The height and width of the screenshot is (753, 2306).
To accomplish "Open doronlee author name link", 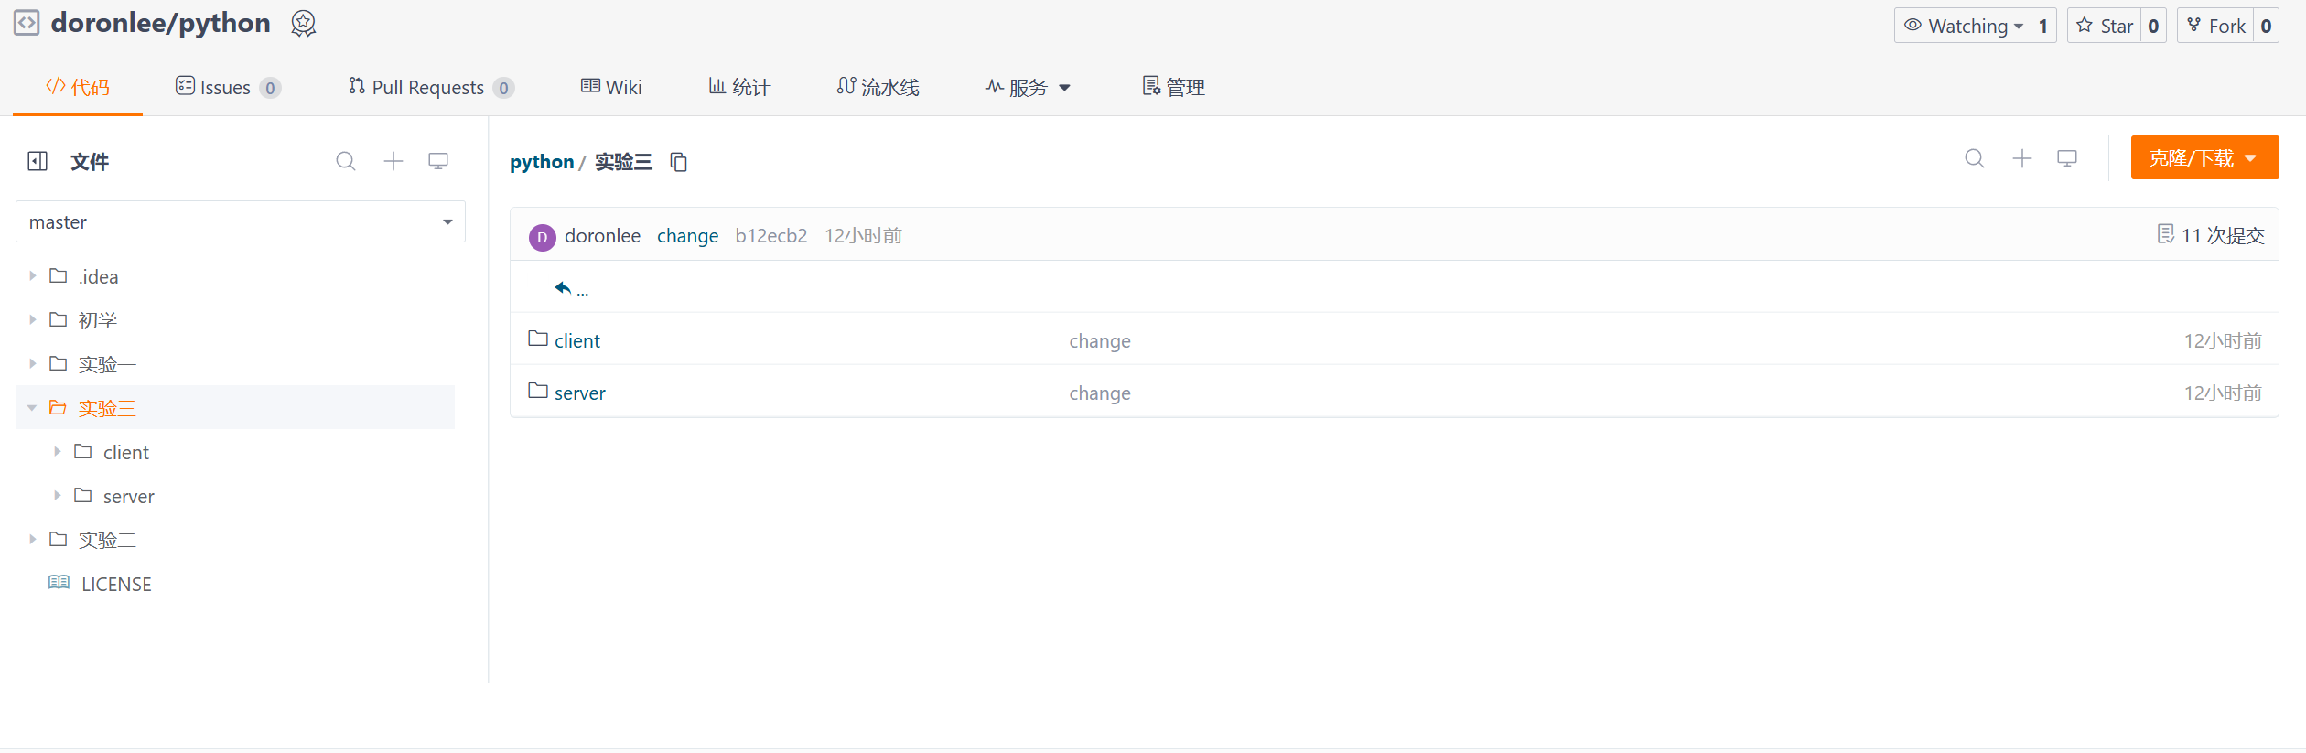I will [x=602, y=236].
